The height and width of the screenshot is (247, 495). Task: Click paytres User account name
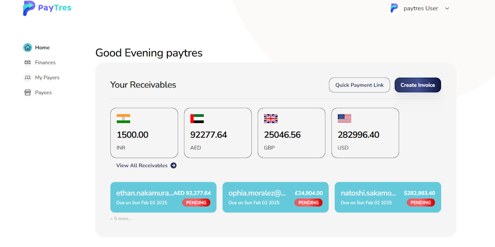tap(421, 9)
